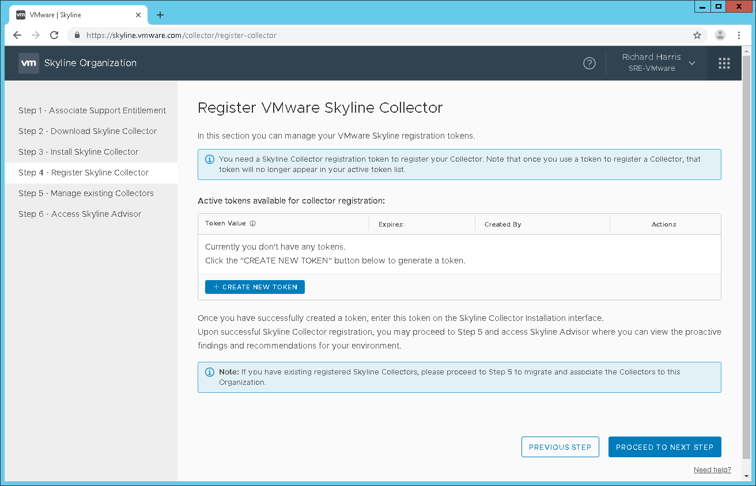
Task: Click the Register VMware Skyline Collector heading
Action: 320,108
